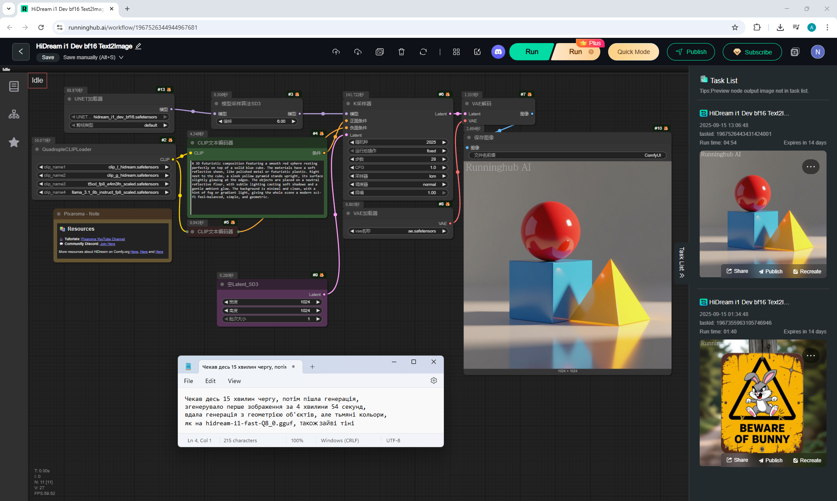
Task: Click the download cloud icon
Action: coord(357,52)
